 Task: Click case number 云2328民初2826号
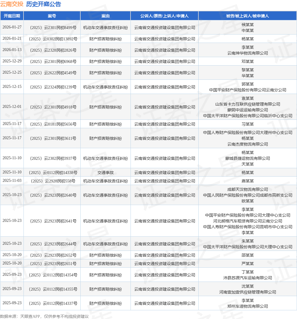[x=53, y=50]
